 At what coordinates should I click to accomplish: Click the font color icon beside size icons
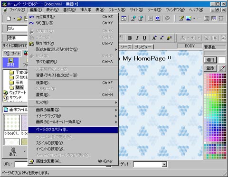point(169,38)
